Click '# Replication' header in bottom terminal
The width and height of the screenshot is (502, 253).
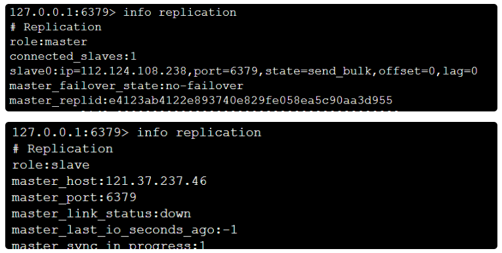click(62, 149)
